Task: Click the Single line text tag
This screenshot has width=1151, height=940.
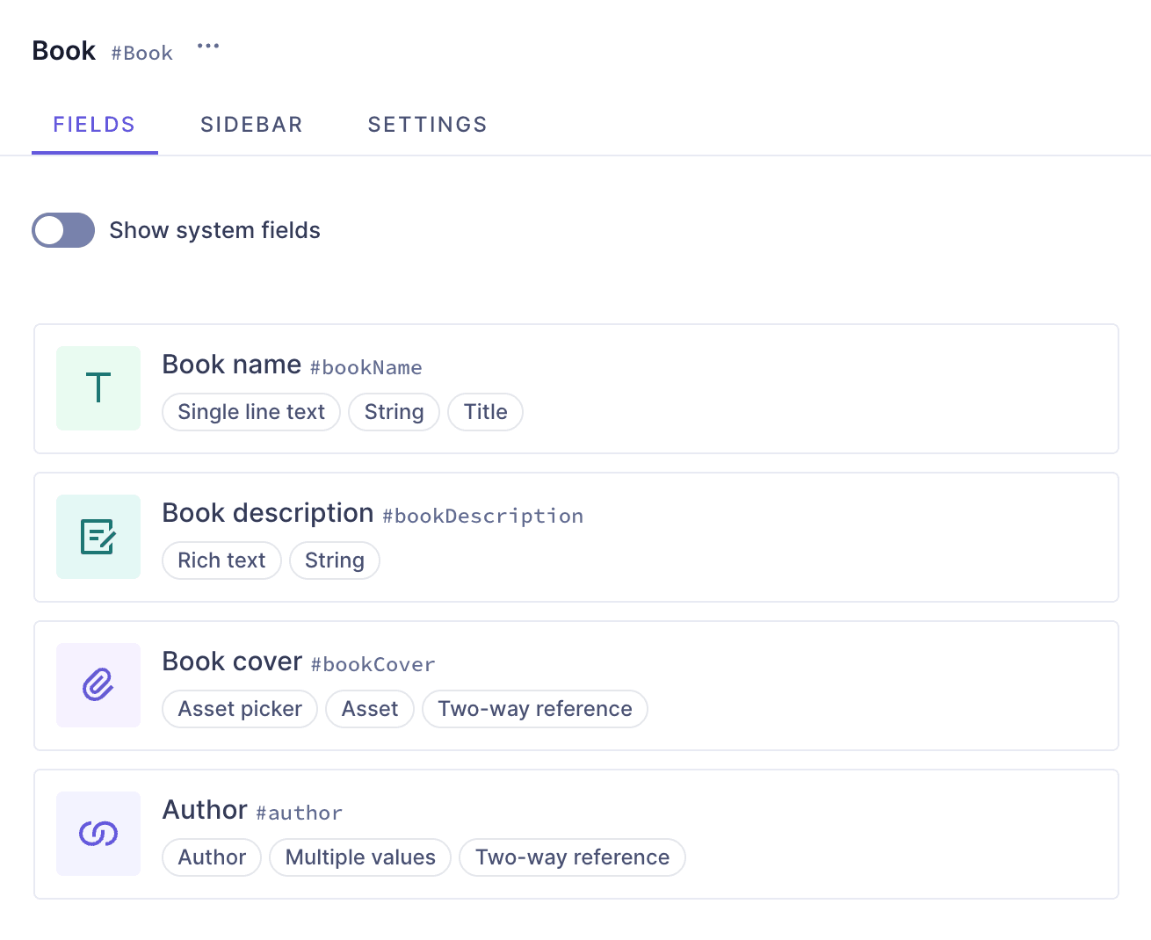Action: click(251, 412)
